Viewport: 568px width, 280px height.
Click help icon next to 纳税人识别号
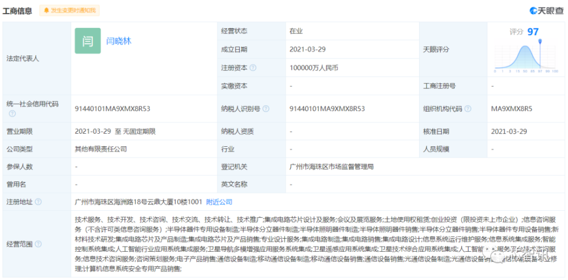pyautogui.click(x=266, y=109)
